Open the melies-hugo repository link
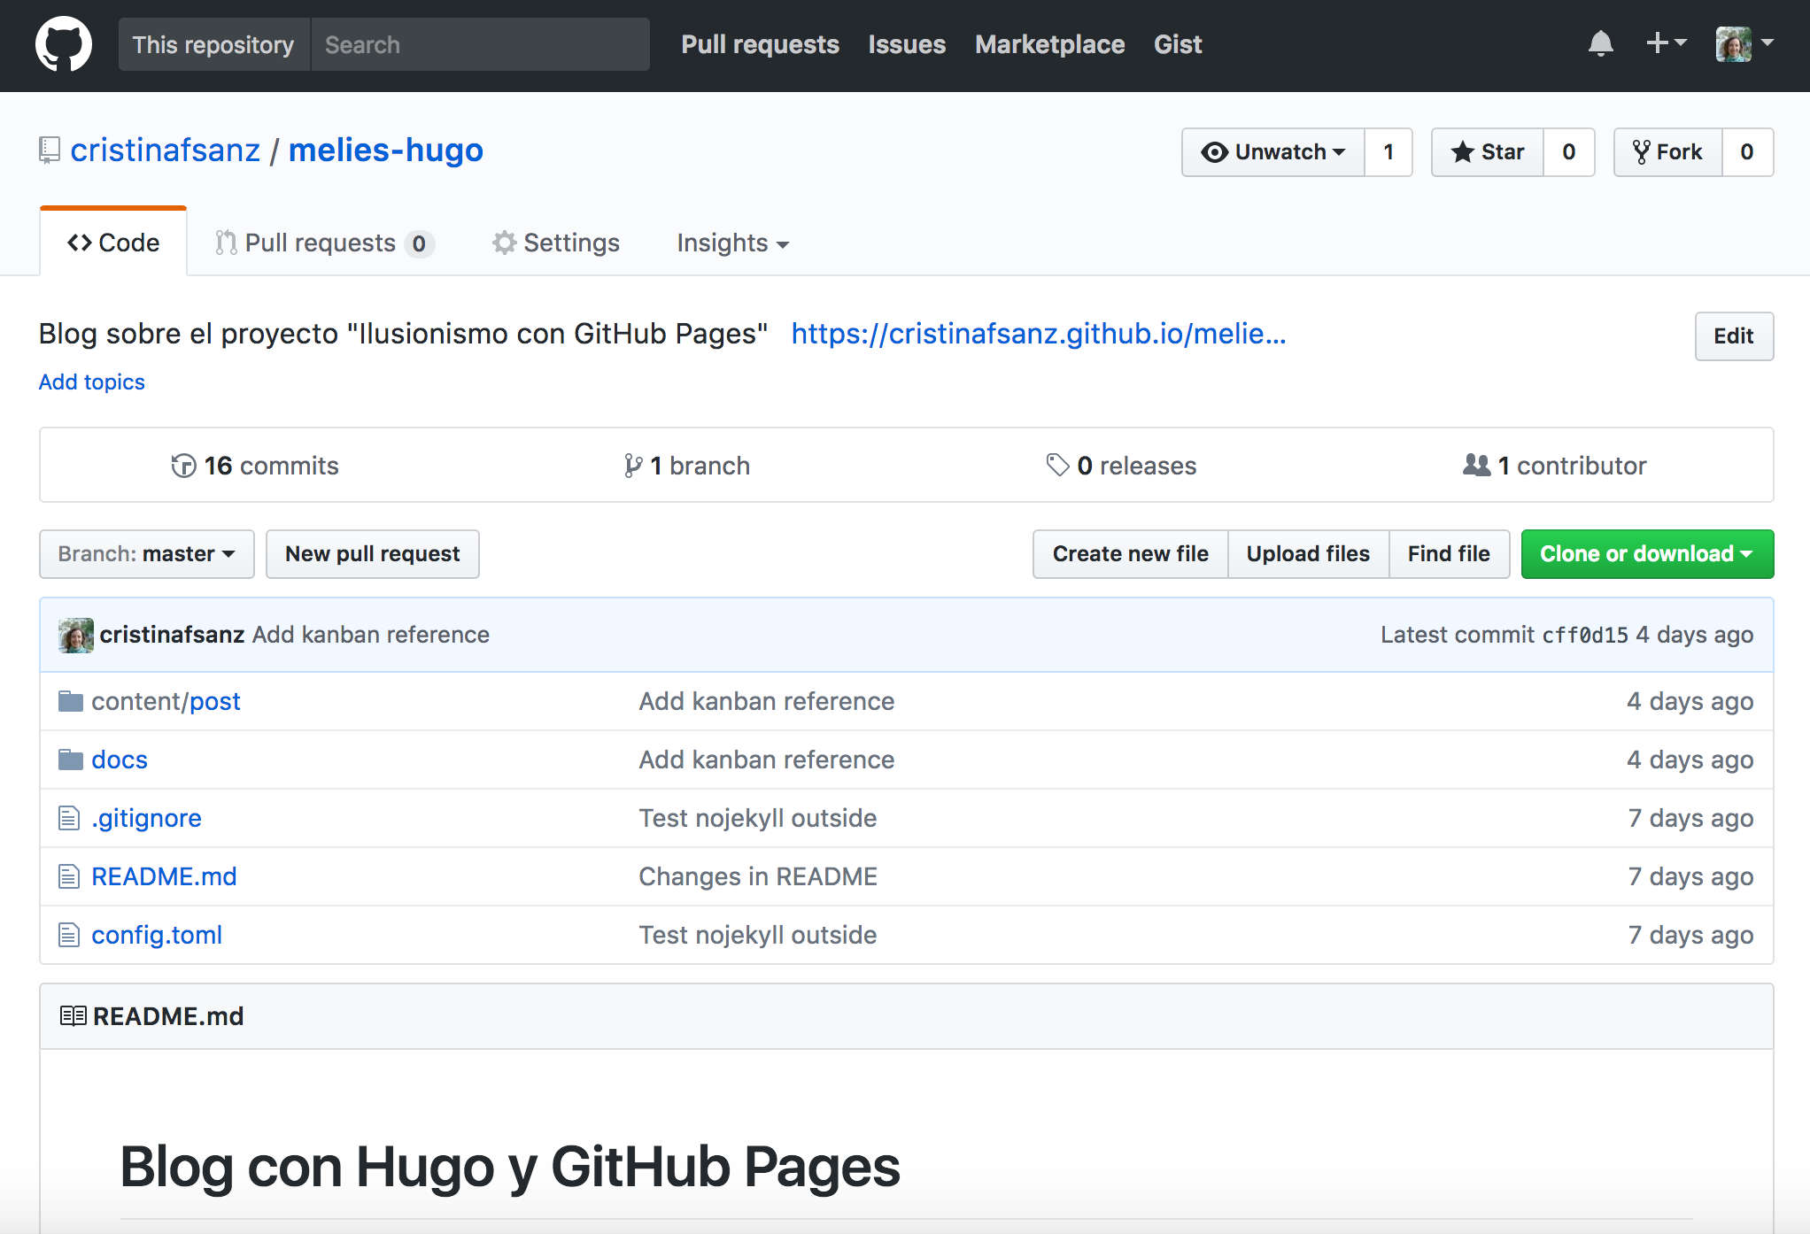 [386, 150]
